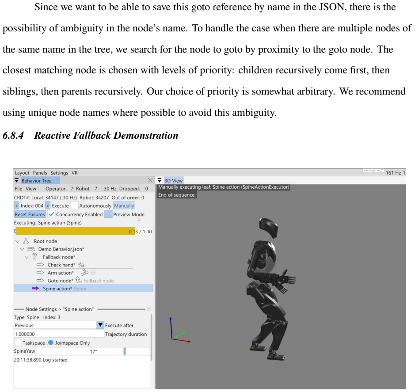This screenshot has height=392, width=415.
Task: Open the Settings menu
Action: 59,173
